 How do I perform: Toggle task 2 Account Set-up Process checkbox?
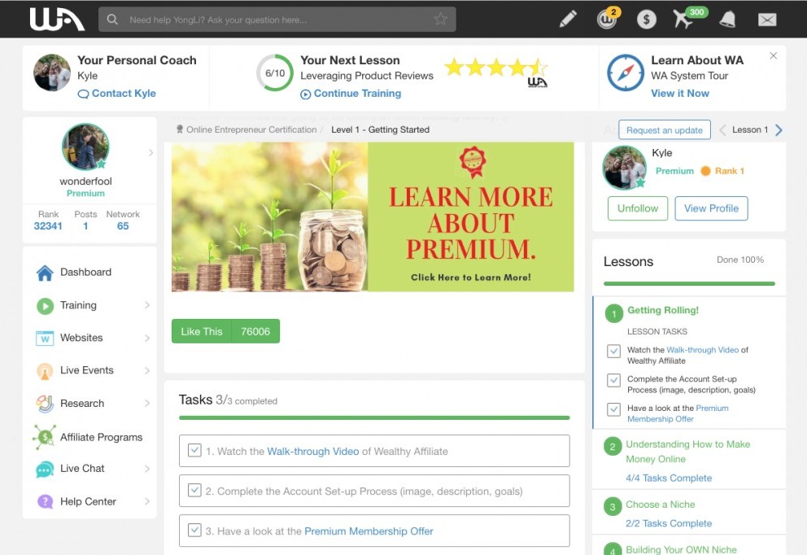tap(194, 490)
